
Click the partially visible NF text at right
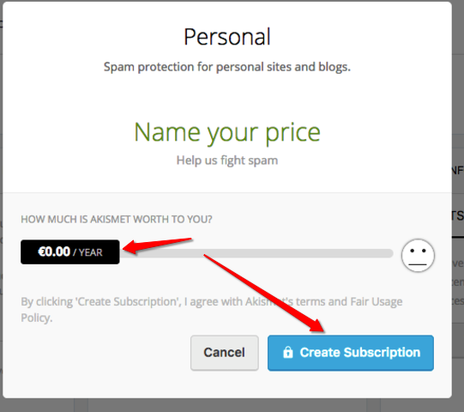point(458,171)
